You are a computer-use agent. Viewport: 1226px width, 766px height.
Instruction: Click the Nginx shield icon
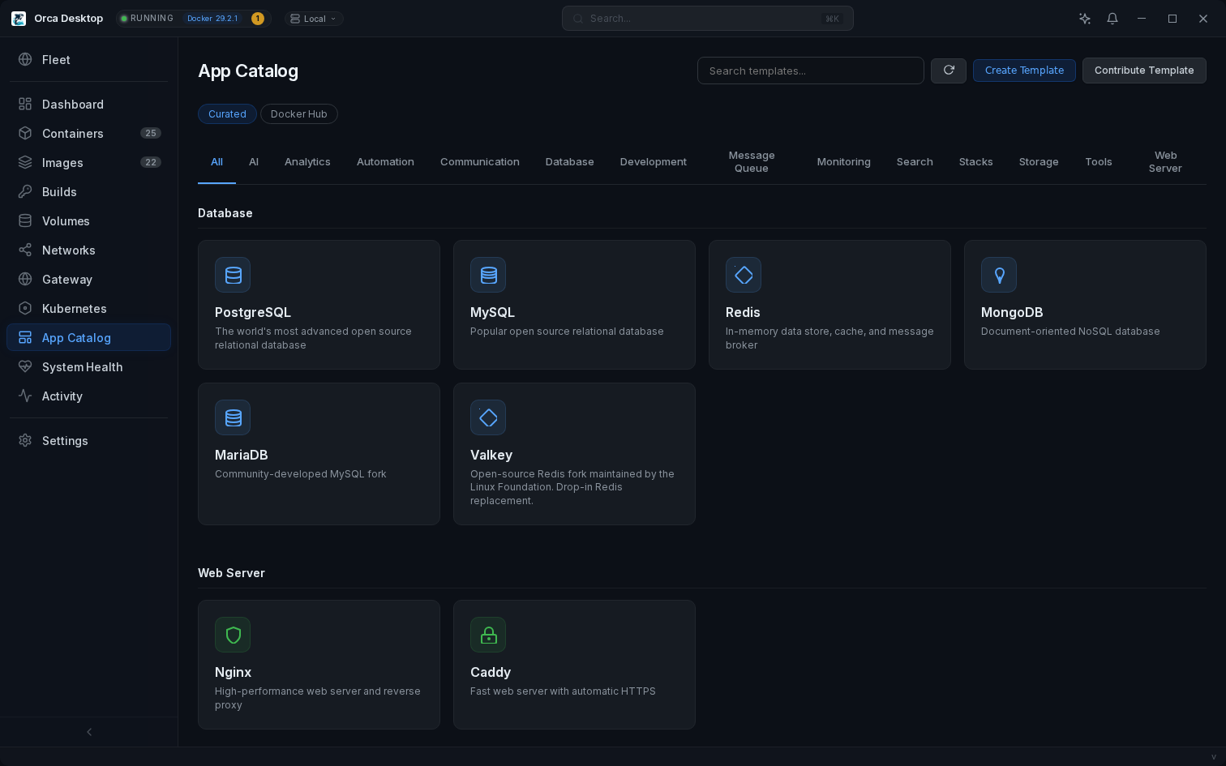pos(233,635)
